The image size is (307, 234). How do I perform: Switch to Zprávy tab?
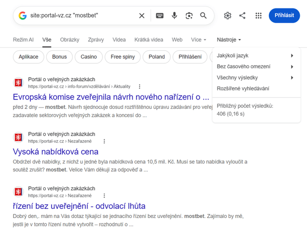pos(96,40)
